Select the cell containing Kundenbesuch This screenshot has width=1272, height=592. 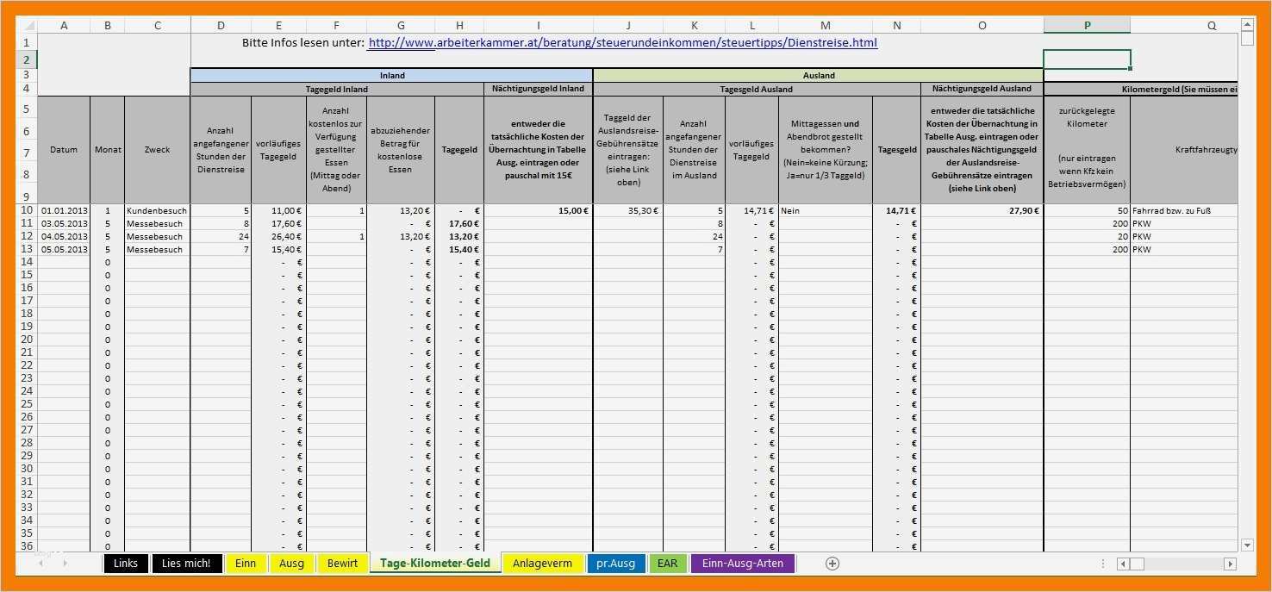pyautogui.click(x=158, y=209)
